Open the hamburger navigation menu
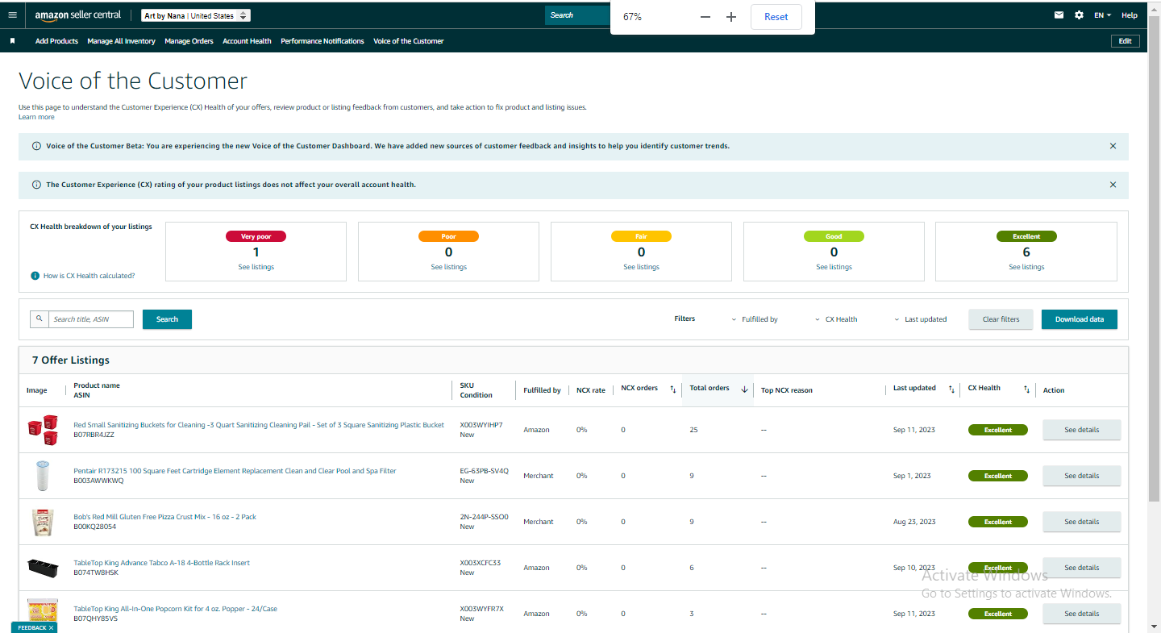 pos(12,15)
